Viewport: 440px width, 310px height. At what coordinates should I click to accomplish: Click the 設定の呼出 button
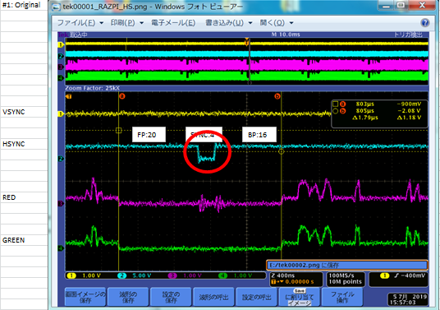click(x=256, y=297)
